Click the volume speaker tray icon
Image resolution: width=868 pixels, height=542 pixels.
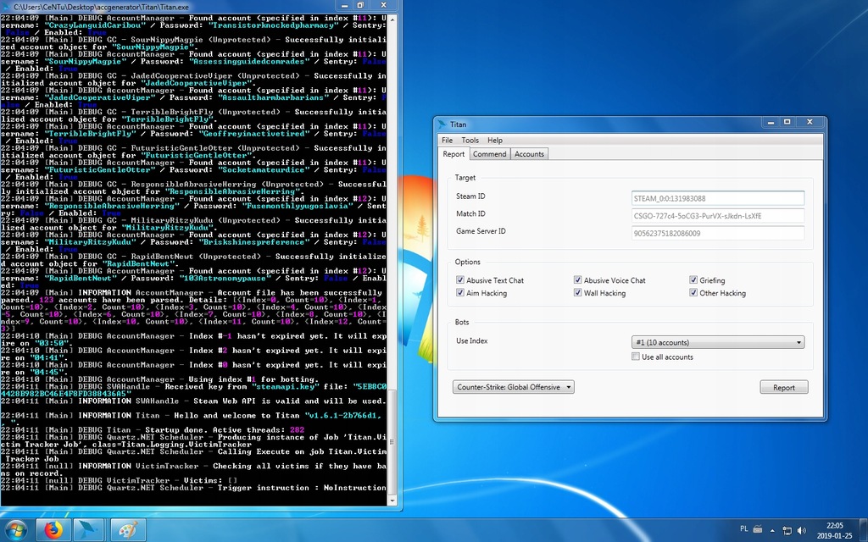click(x=800, y=529)
